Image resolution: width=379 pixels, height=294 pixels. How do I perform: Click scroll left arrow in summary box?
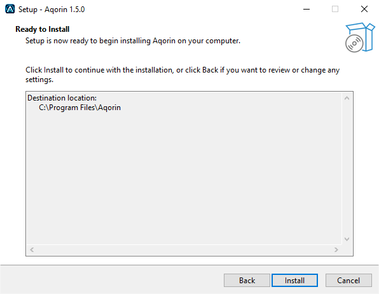click(32, 249)
